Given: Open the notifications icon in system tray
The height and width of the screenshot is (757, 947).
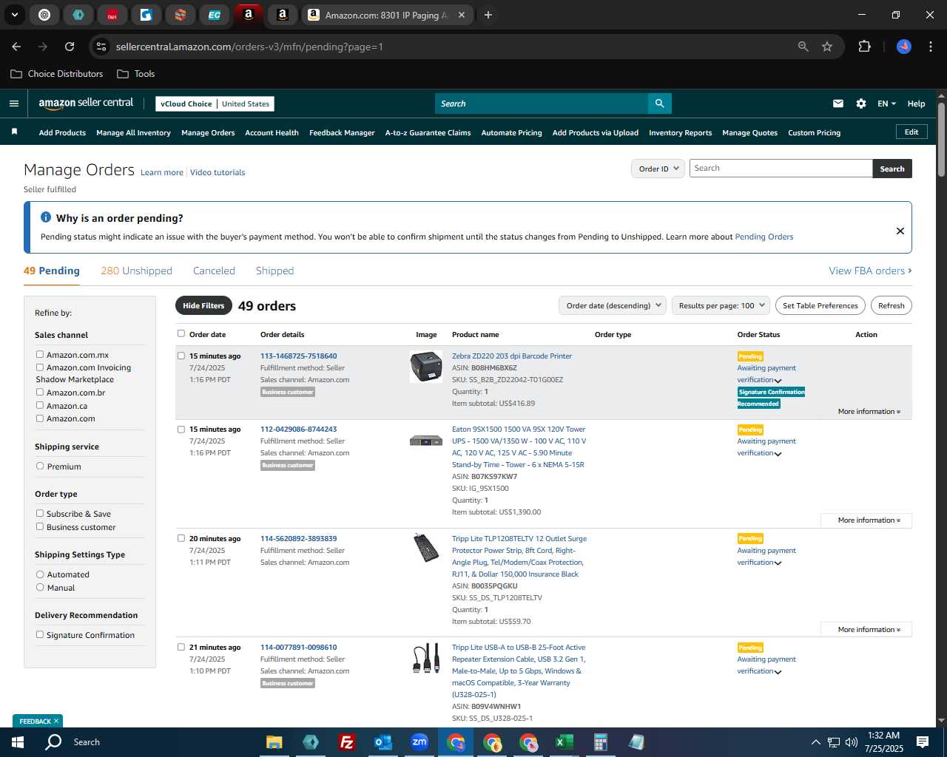Looking at the screenshot, I should point(923,742).
